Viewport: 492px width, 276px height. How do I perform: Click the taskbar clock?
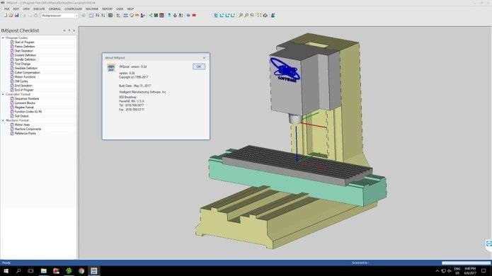[x=470, y=271]
